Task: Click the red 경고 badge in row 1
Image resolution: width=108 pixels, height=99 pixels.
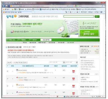Action: coord(73,71)
